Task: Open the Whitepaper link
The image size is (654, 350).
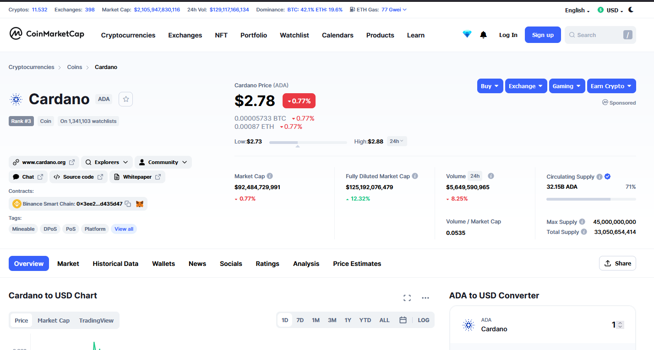Action: 137,177
